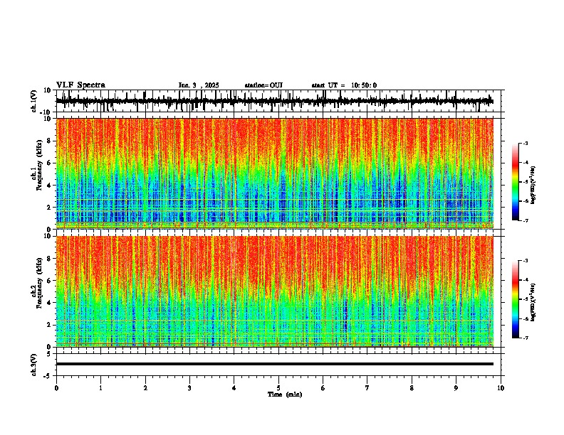Select the date label "Jan. 3, 2025"
Image resolution: width=564 pixels, height=435 pixels.
pyautogui.click(x=199, y=85)
